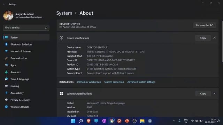The width and height of the screenshot is (223, 125).
Task: Click the Accessibility figure icon
Action: pos(6,93)
